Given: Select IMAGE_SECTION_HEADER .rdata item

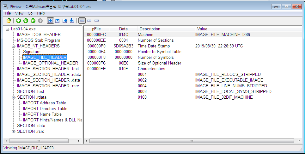Looking at the screenshot, I should click(x=49, y=74).
